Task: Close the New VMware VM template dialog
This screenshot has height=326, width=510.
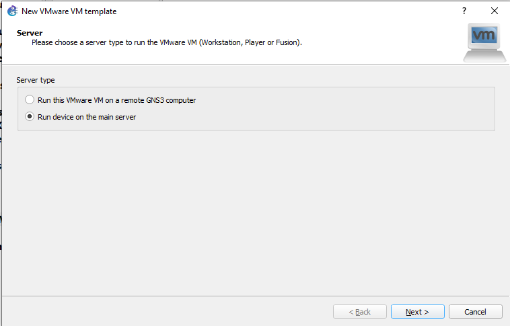Action: point(495,11)
